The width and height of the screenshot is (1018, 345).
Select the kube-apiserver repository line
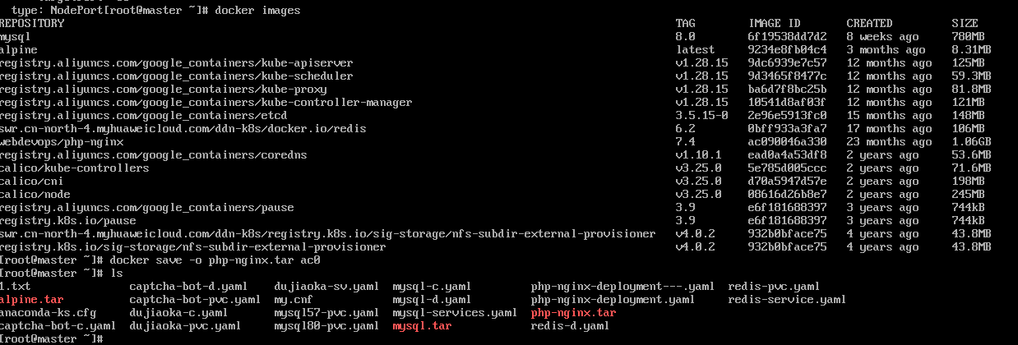point(177,63)
